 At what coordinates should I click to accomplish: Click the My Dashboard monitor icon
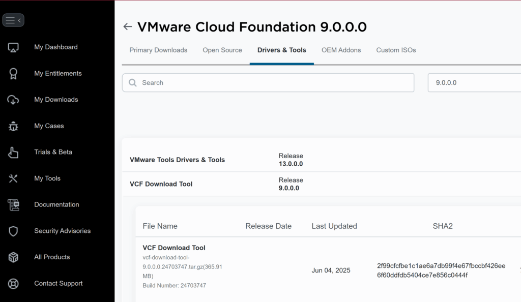[x=13, y=47]
